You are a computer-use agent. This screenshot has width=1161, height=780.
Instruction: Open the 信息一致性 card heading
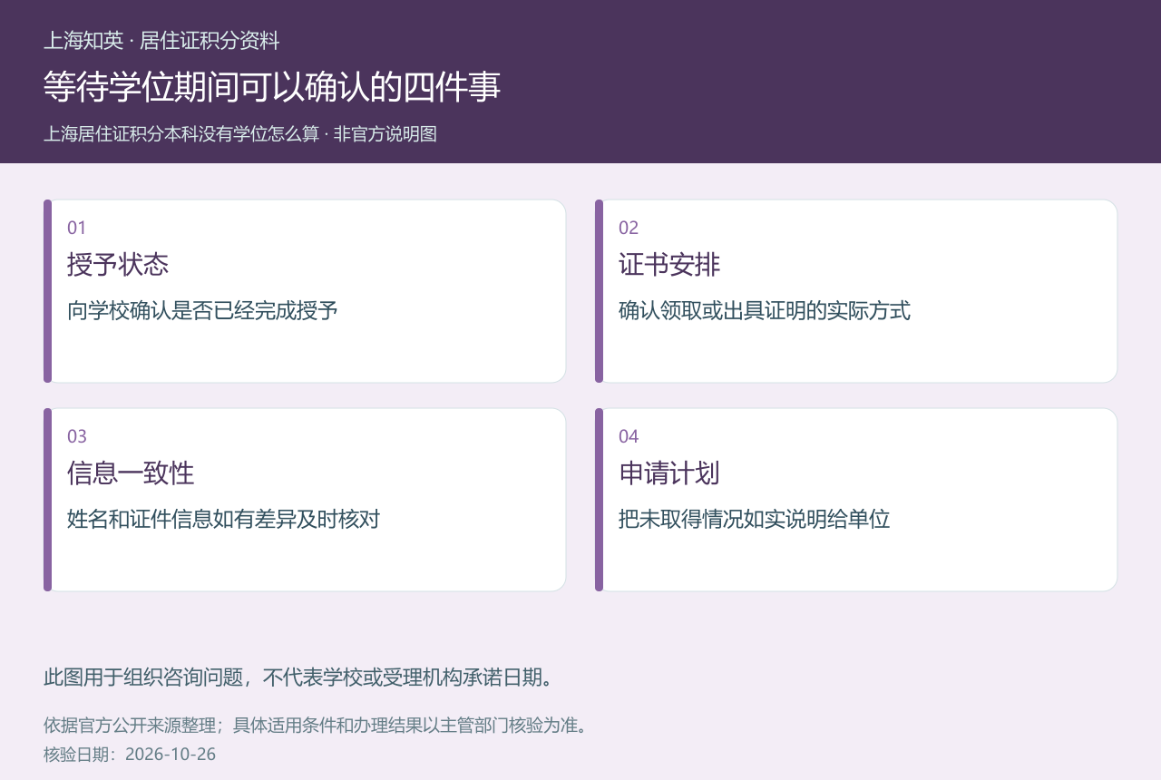pyautogui.click(x=131, y=473)
